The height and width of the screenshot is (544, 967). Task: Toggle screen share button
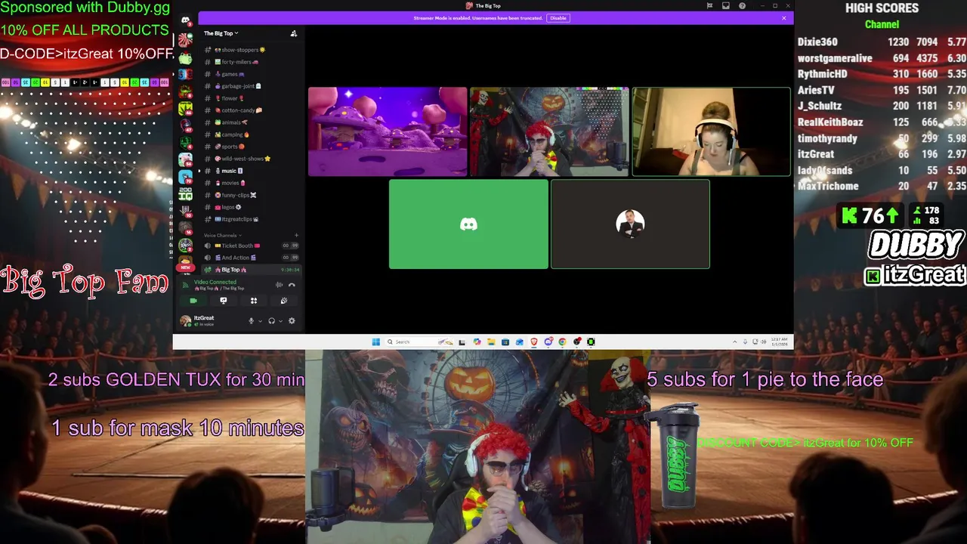(224, 301)
